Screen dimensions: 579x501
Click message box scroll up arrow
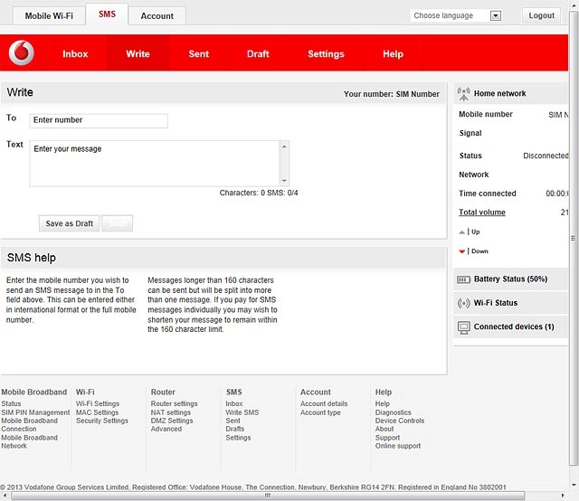[284, 147]
